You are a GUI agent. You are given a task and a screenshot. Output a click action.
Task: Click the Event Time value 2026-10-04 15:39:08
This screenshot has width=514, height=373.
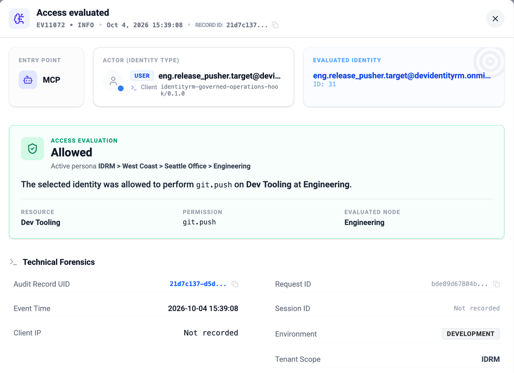coord(203,309)
